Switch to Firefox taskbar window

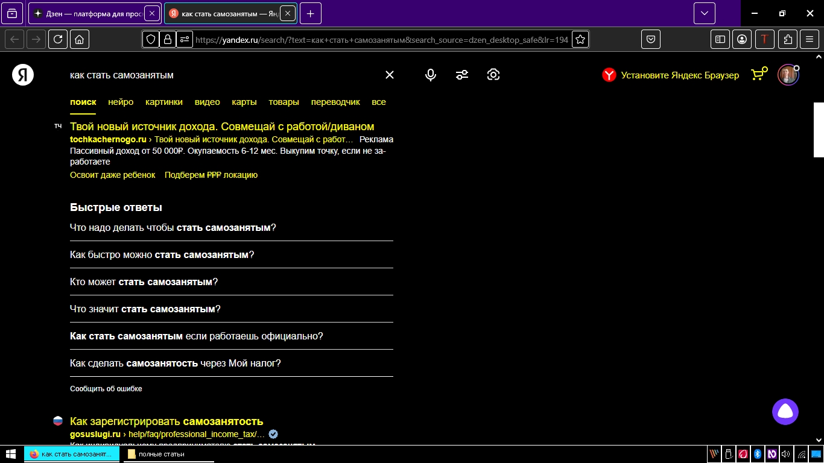point(72,454)
